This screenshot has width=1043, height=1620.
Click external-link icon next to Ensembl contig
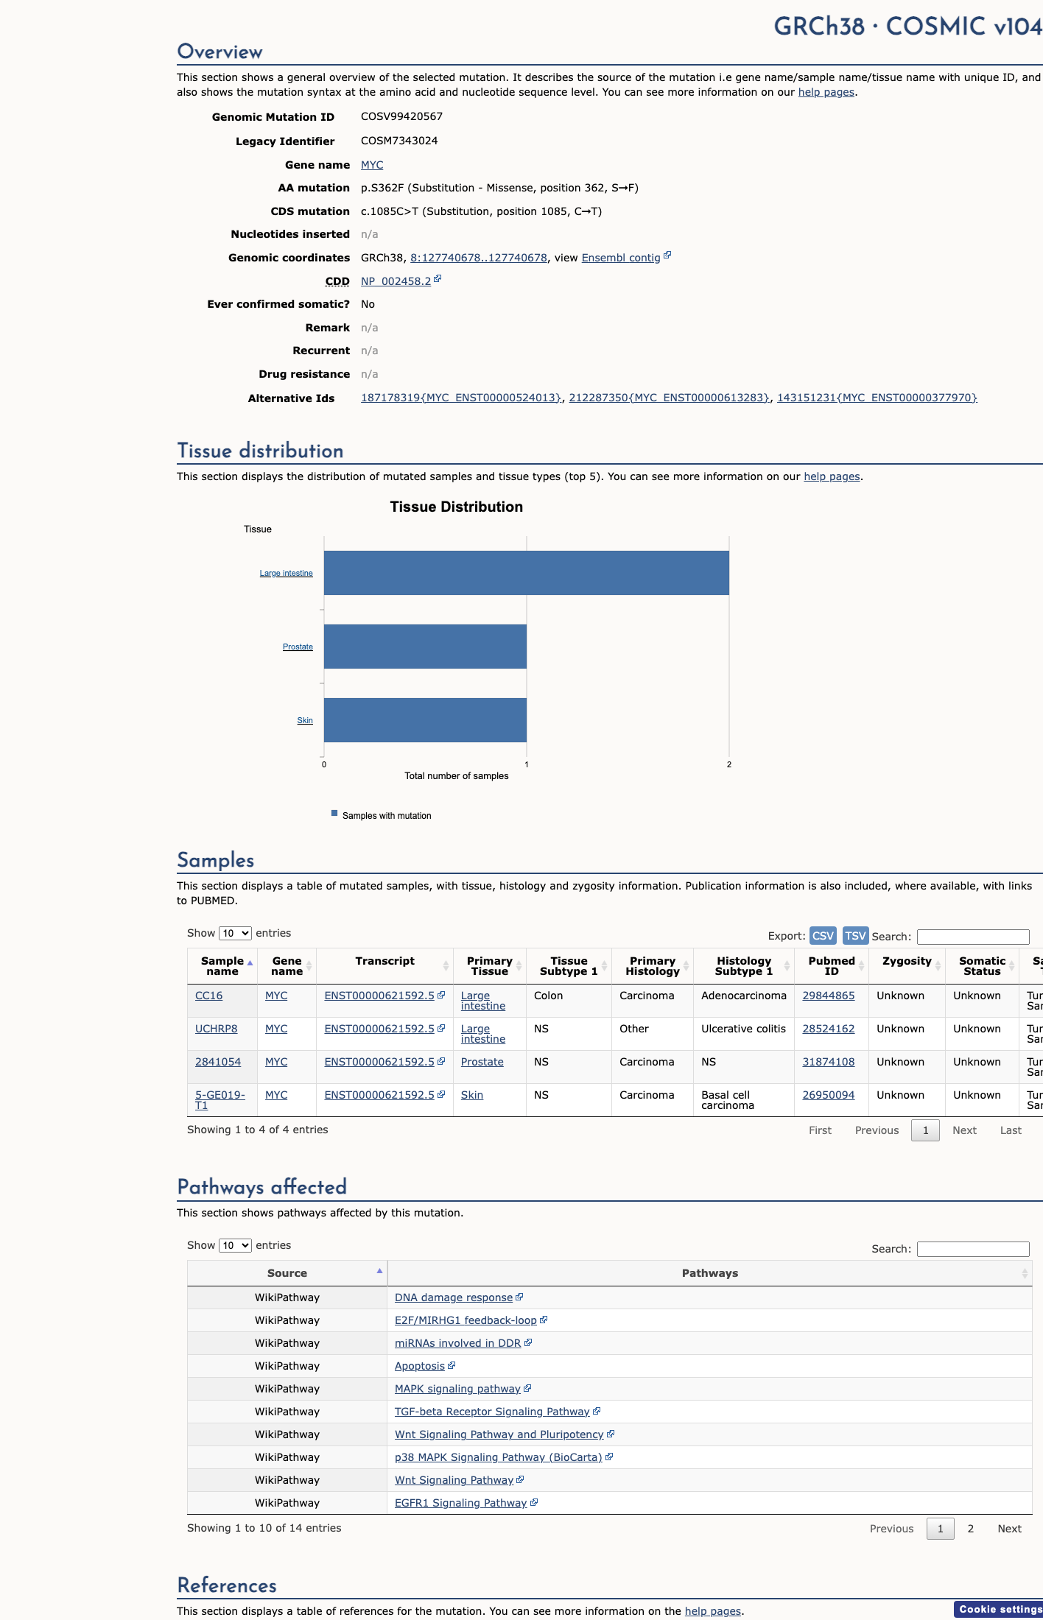[x=667, y=255]
